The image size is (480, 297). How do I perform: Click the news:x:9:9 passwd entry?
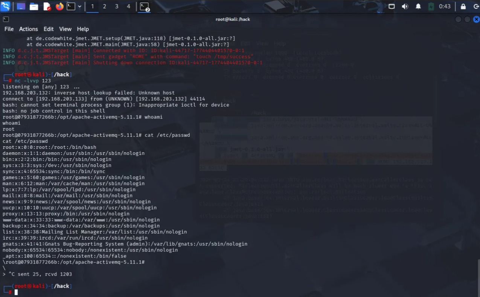point(76,202)
